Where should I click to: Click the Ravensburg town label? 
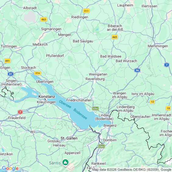click(95, 79)
